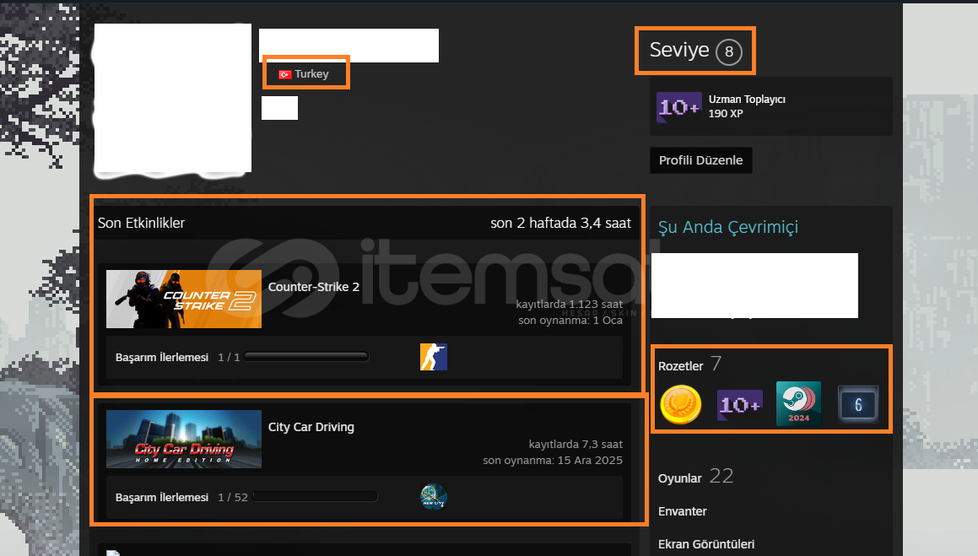
Task: Click City Car Driving Başarım İlerlemesi label
Action: pos(161,498)
